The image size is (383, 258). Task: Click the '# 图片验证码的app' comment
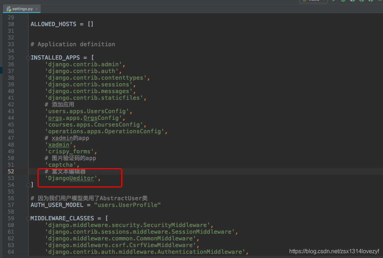(x=70, y=158)
